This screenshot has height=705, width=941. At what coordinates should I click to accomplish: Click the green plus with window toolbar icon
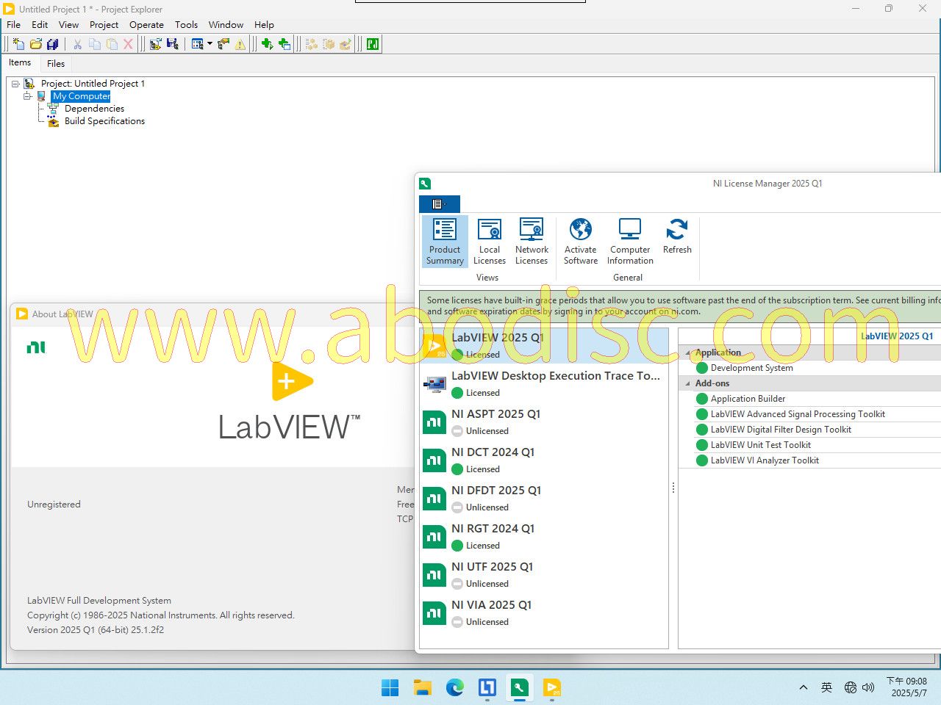285,44
